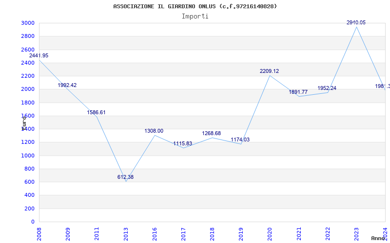The height and width of the screenshot is (243, 390).
Task: Click the x-axis year 2020
Action: coord(270,234)
